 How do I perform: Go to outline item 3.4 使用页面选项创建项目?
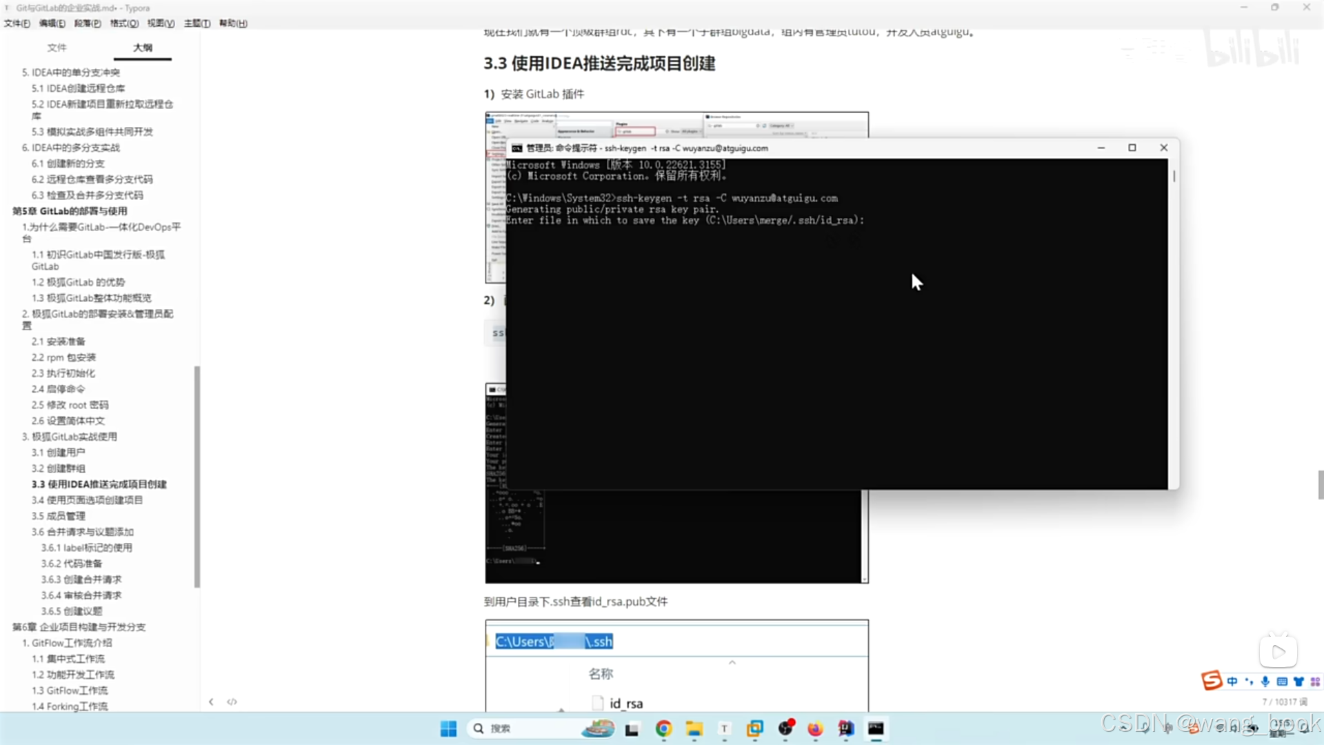(x=87, y=500)
